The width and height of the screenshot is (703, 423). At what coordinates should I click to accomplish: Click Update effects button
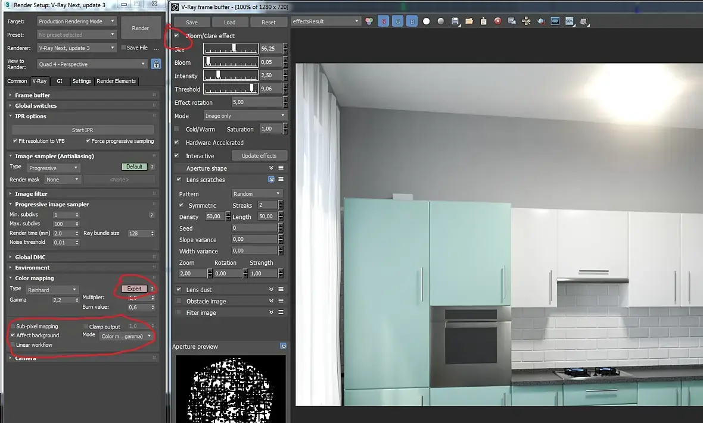259,156
